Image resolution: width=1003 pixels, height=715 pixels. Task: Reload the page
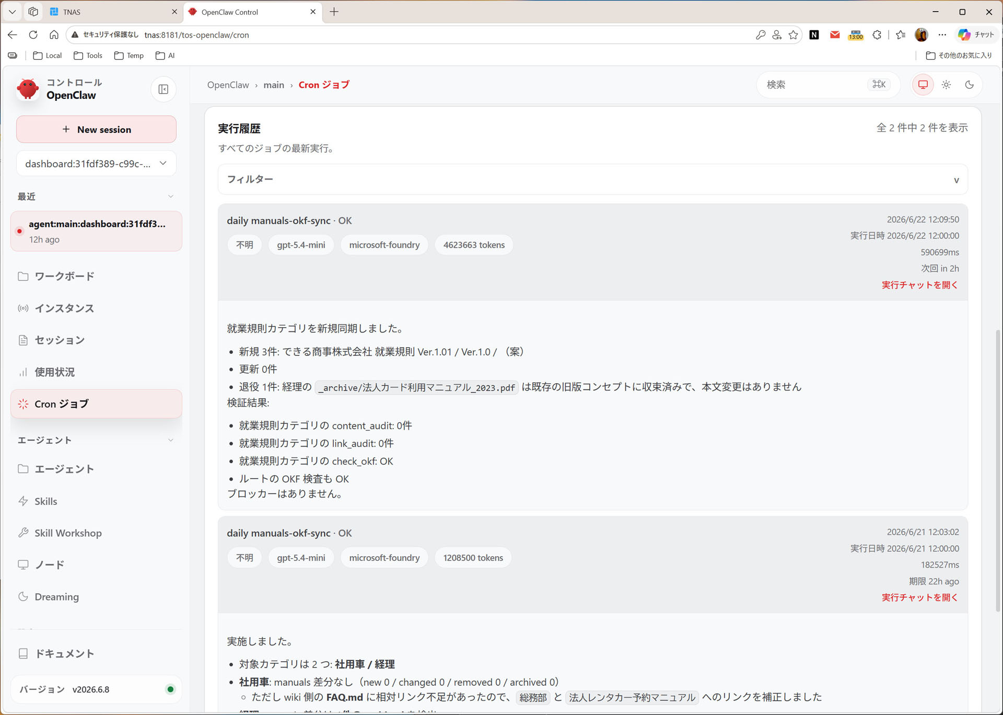[33, 34]
